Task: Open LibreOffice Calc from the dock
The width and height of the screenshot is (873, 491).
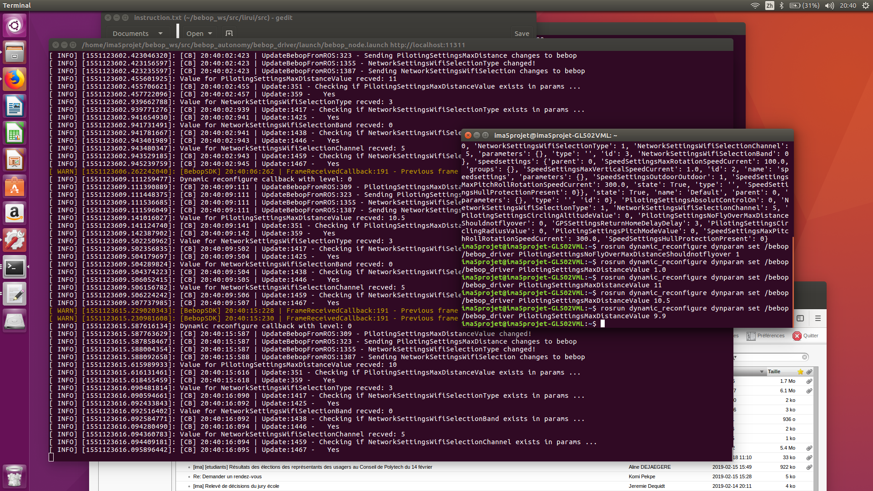Action: click(15, 133)
